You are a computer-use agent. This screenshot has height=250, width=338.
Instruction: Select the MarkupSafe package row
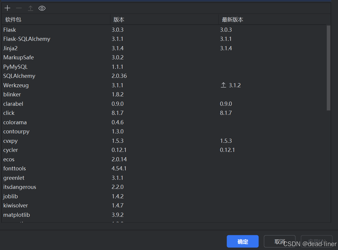pyautogui.click(x=164, y=57)
